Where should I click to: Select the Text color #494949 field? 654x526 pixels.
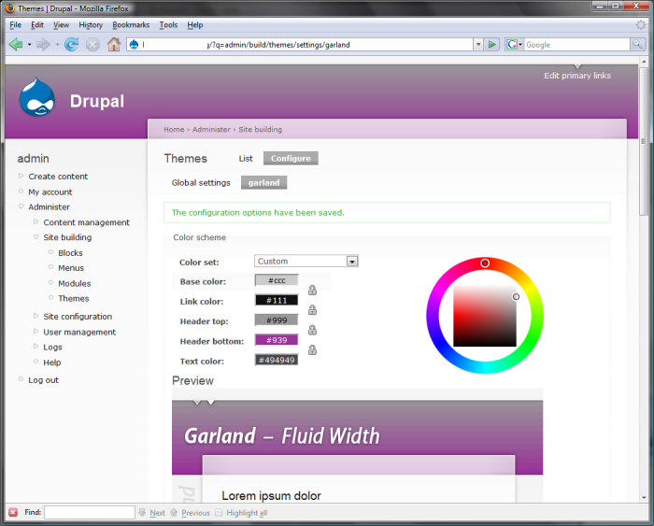(277, 360)
